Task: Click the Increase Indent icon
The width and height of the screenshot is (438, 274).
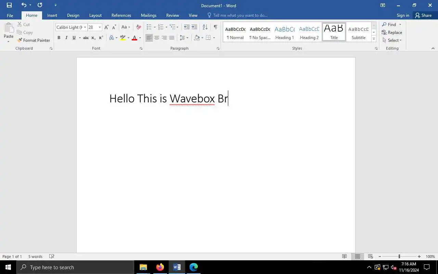Action: [194, 27]
